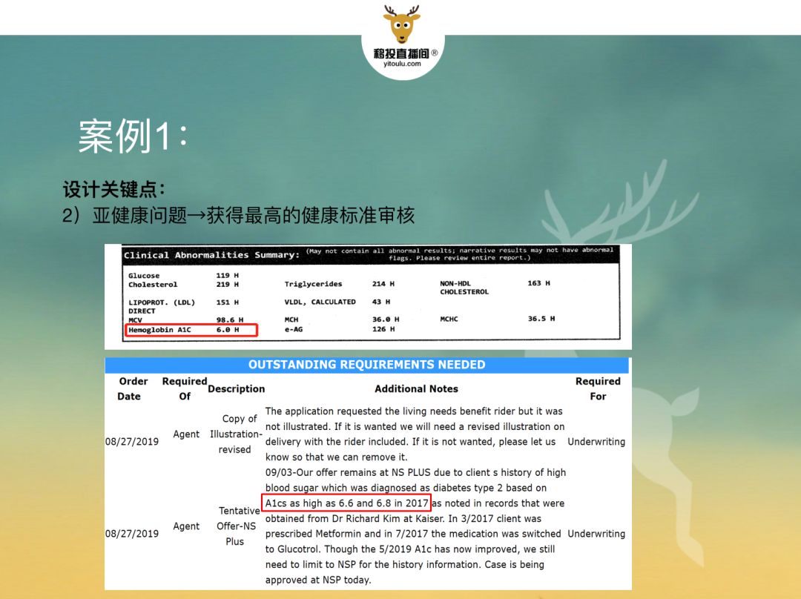801x599 pixels.
Task: Click the note line mentioning living needs benefit rider
Action: pyautogui.click(x=414, y=411)
